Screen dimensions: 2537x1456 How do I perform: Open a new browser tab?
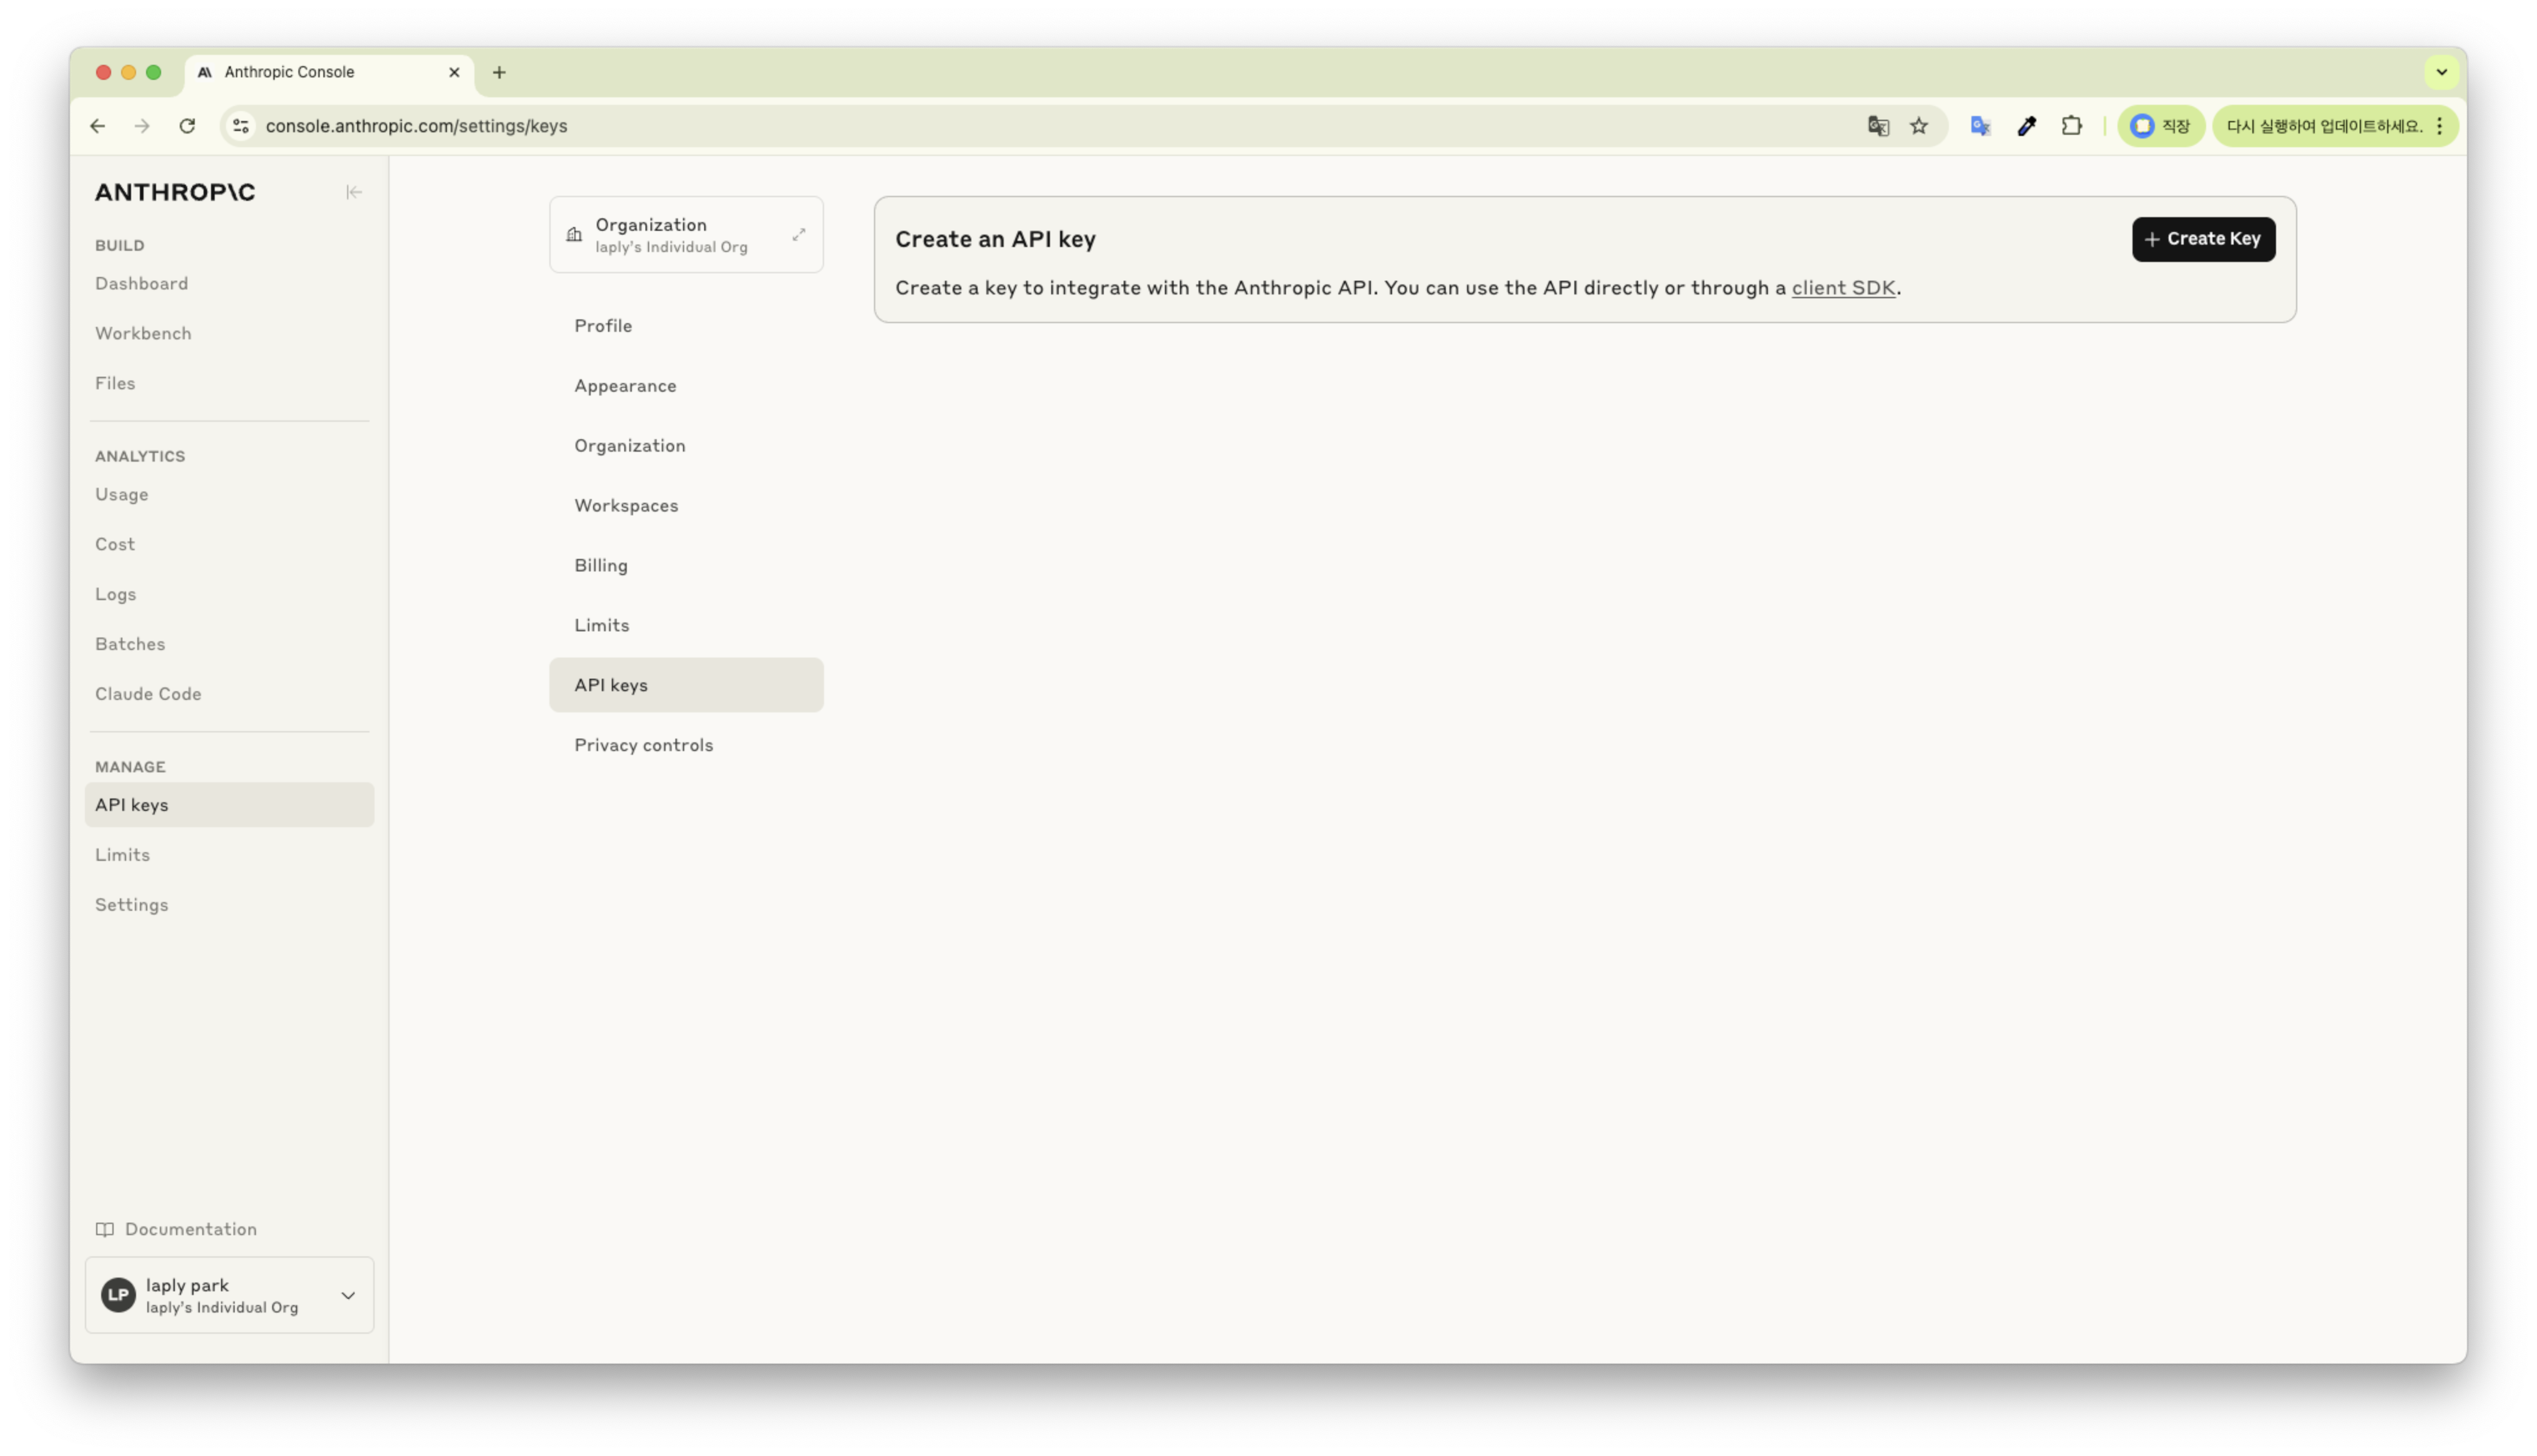point(499,72)
